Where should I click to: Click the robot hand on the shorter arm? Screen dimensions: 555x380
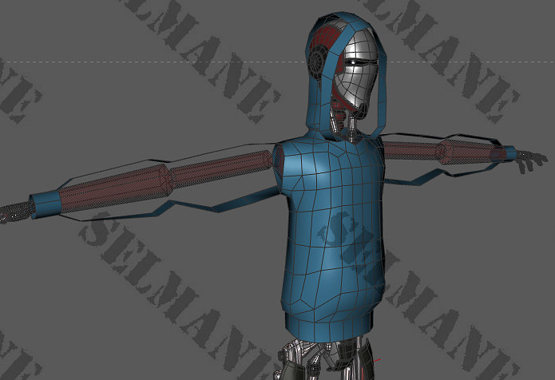pos(531,160)
